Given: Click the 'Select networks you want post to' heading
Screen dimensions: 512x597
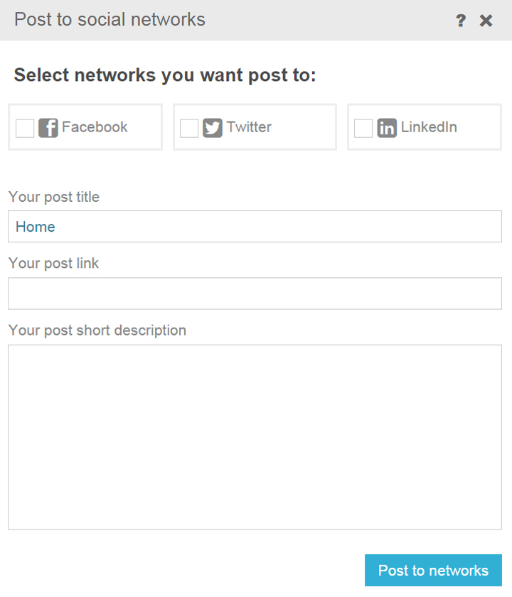Looking at the screenshot, I should tap(165, 75).
